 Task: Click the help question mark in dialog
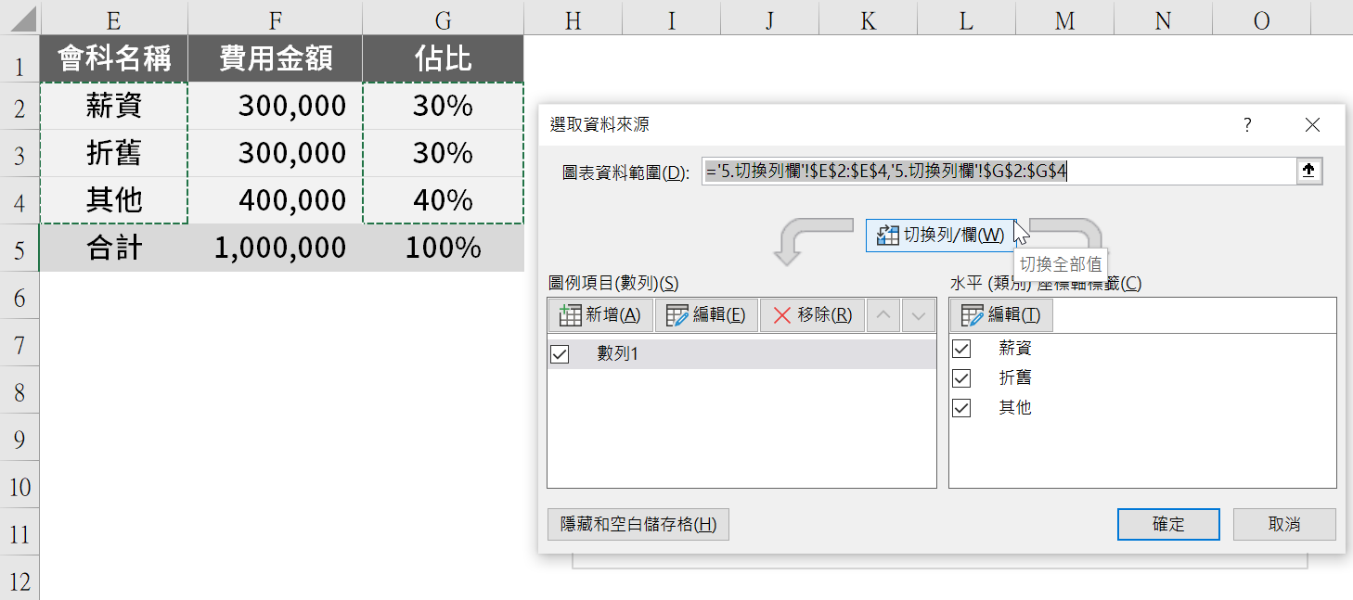tap(1248, 125)
